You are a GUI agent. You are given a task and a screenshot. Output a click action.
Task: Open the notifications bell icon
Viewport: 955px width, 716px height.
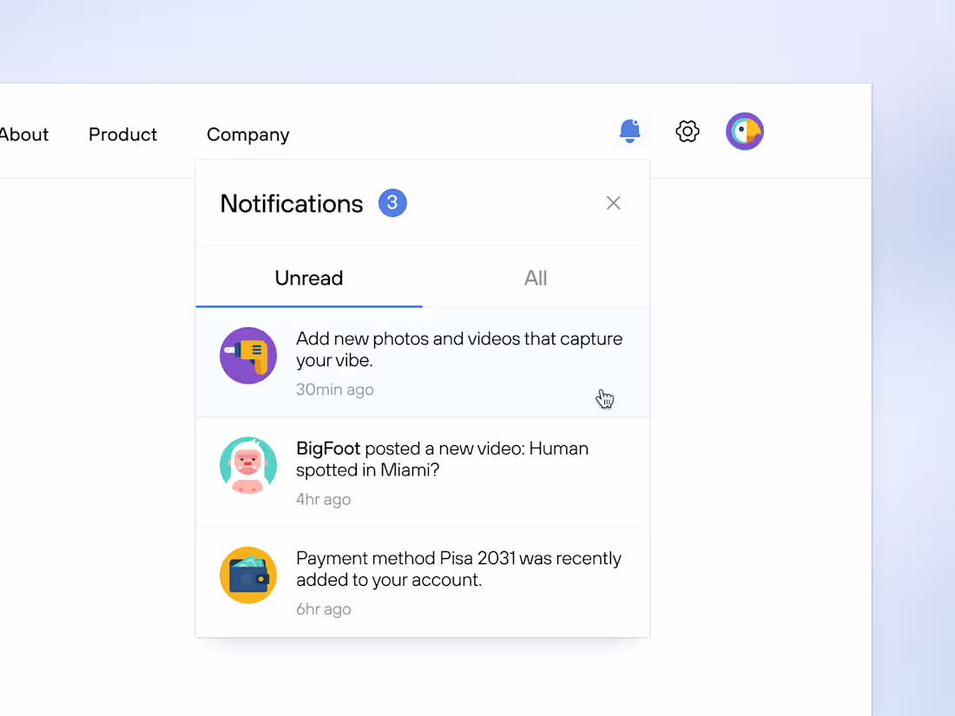click(x=629, y=132)
